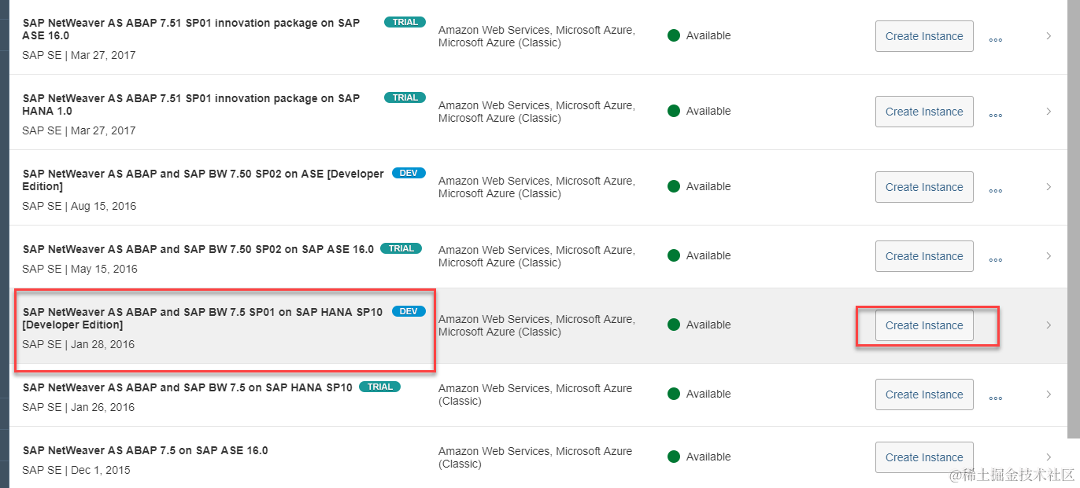Expand details chevron for ABAP 7.51 SP01 on SAP ASE 16.0
The image size is (1080, 488).
[1049, 35]
